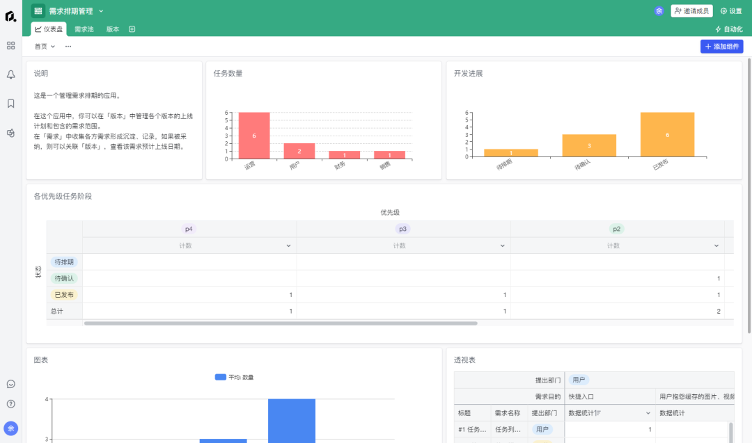
Task: Click the page vertical scrollbar
Action: [749, 195]
